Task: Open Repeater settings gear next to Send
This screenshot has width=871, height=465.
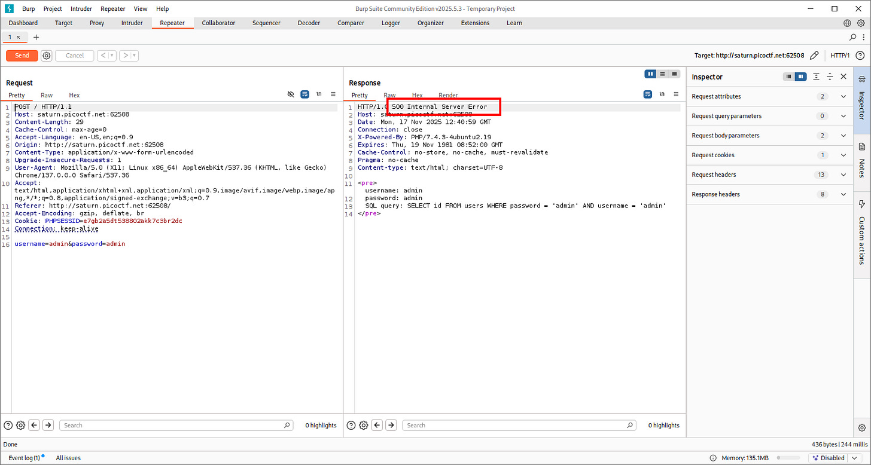Action: click(47, 56)
